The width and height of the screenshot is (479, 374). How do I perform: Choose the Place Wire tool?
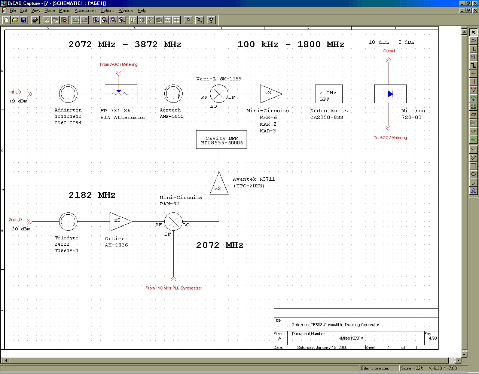click(x=473, y=49)
